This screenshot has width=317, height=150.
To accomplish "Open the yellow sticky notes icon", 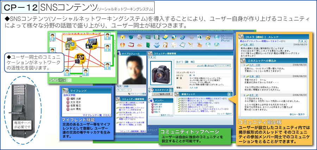I will [165, 37].
